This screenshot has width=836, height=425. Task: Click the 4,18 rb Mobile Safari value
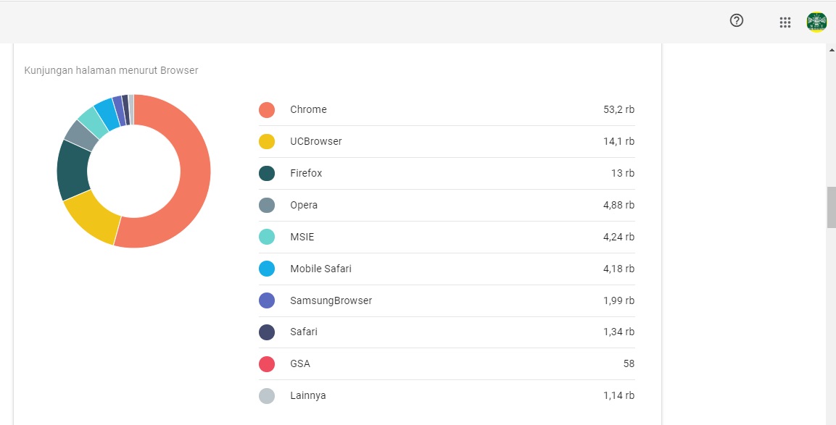pos(619,269)
